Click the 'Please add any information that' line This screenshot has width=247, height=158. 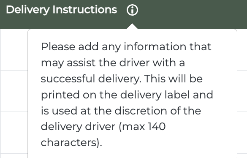(x=126, y=47)
